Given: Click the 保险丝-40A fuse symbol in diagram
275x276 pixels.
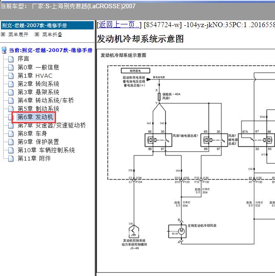Looking at the screenshot, I should pos(159,97).
